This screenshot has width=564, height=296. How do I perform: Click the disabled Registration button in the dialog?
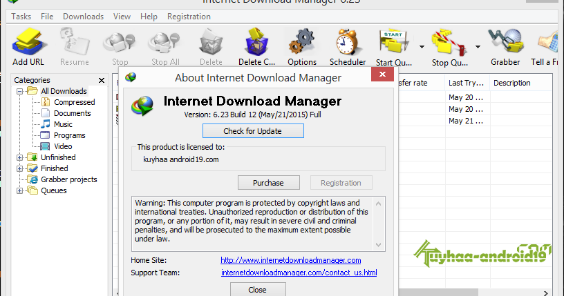click(341, 183)
